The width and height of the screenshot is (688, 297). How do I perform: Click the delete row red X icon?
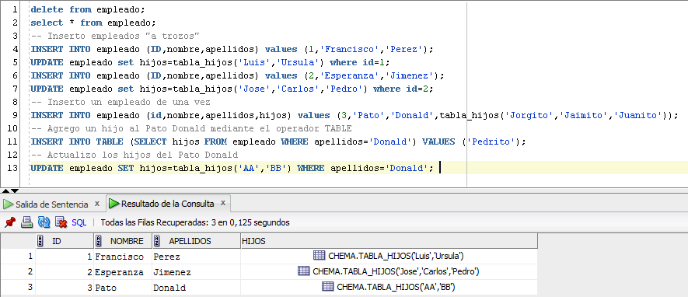pos(61,222)
